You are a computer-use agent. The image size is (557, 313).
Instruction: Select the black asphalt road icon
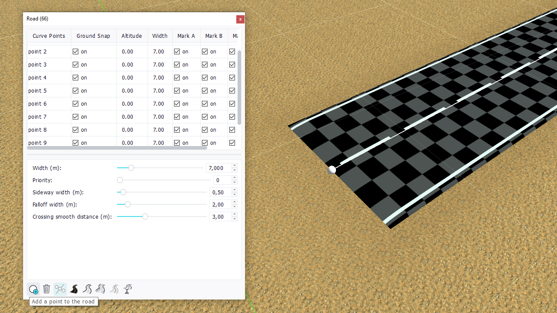click(x=74, y=289)
